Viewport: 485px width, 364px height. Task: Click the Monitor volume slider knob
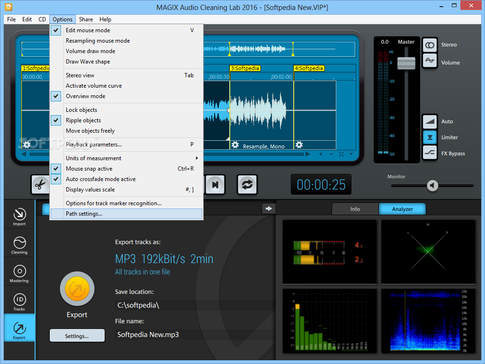[x=432, y=185]
